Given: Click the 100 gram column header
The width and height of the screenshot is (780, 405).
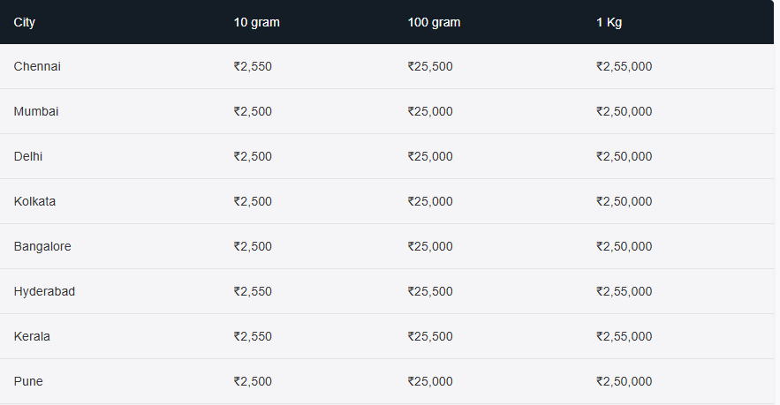Looking at the screenshot, I should [x=434, y=22].
